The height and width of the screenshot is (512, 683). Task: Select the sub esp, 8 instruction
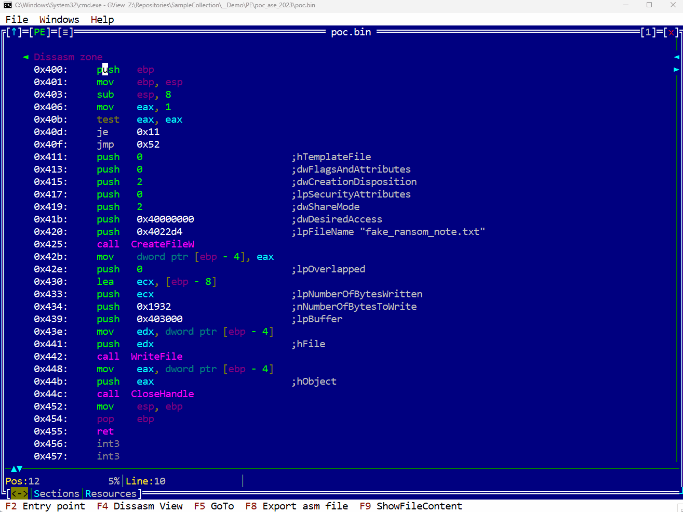point(134,95)
